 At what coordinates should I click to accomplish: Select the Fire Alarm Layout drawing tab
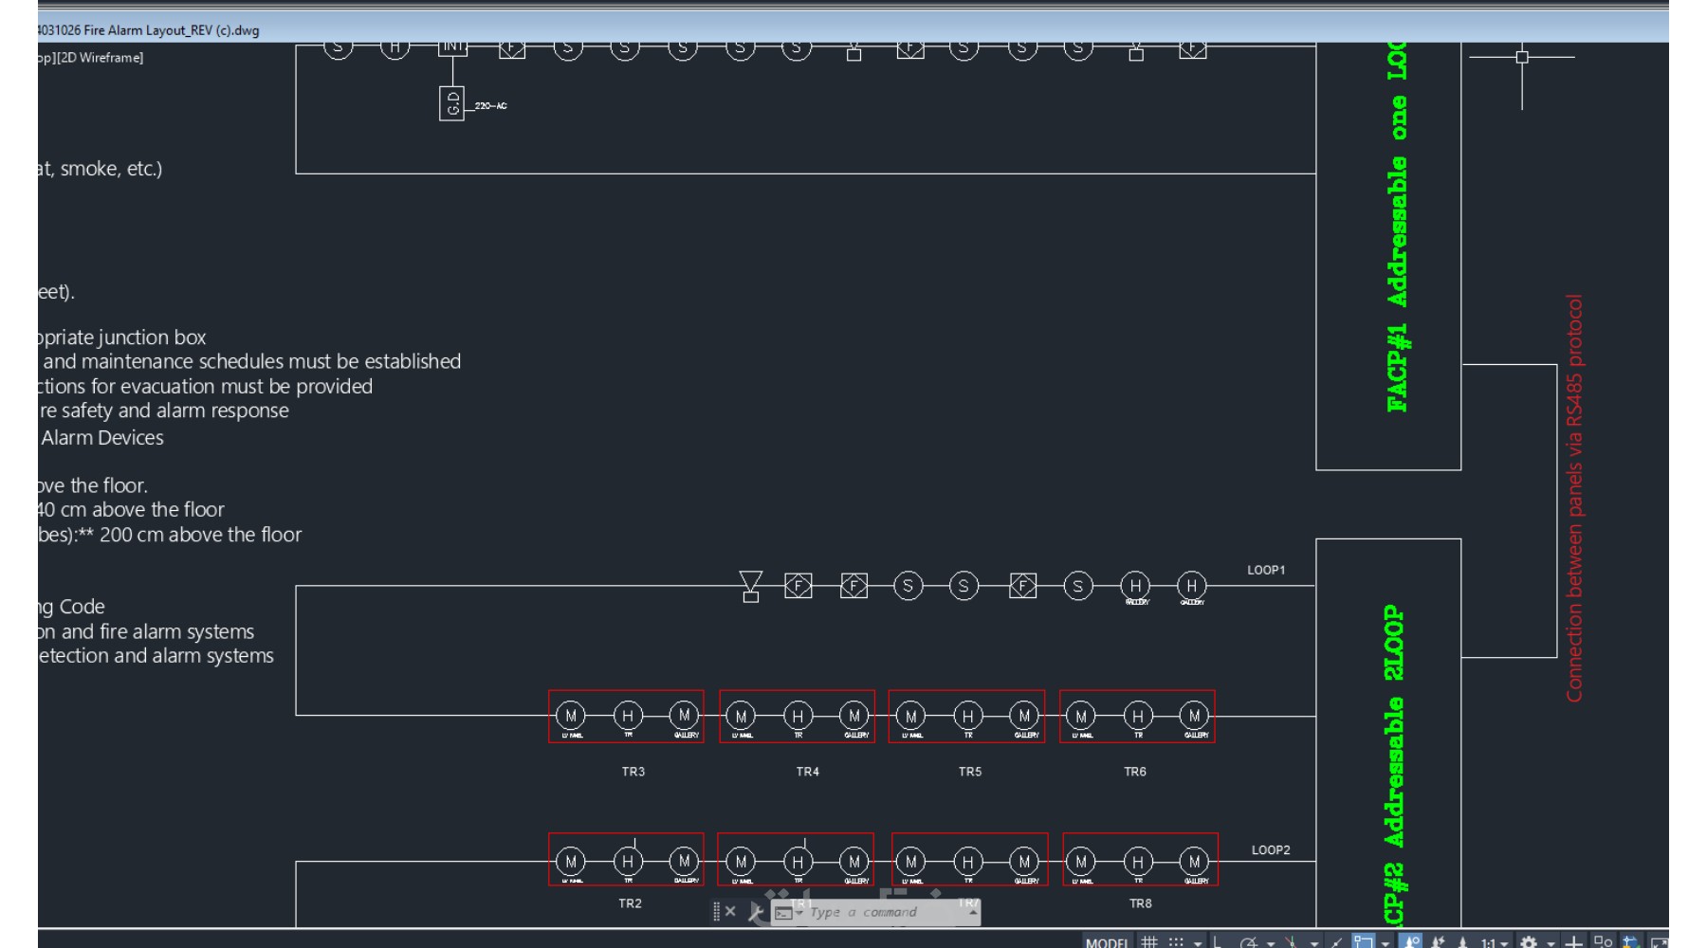(148, 30)
